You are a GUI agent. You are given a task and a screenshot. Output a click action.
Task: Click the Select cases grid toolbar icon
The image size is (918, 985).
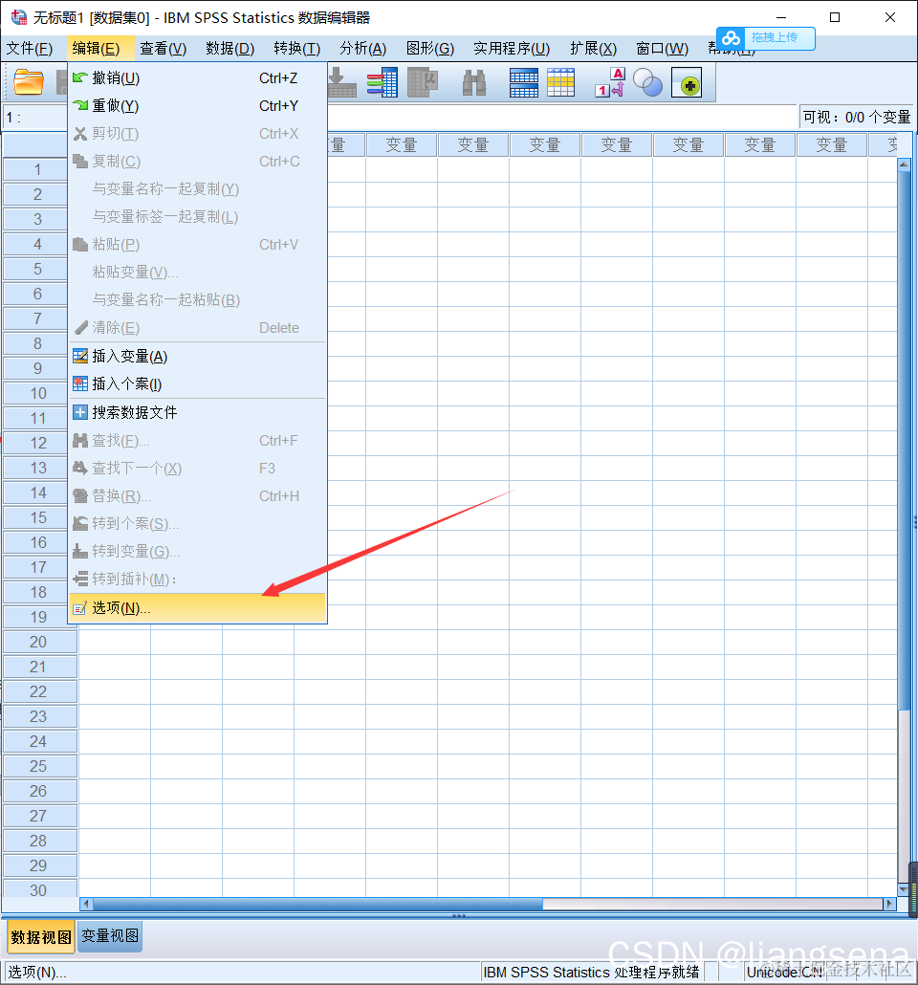click(560, 83)
